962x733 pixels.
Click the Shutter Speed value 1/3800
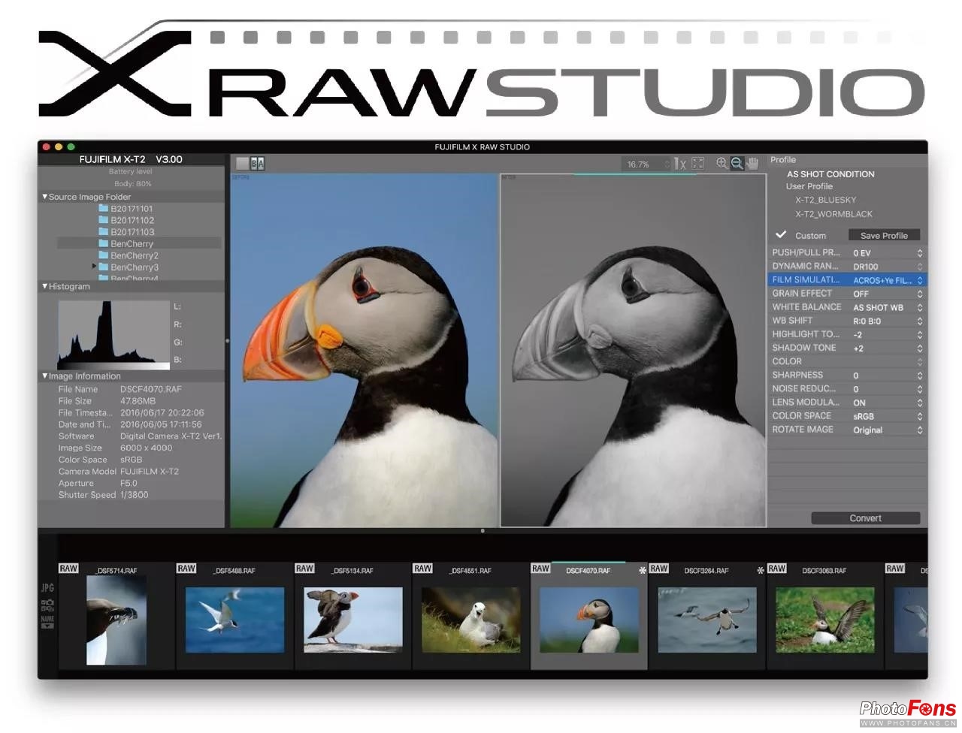[x=135, y=495]
